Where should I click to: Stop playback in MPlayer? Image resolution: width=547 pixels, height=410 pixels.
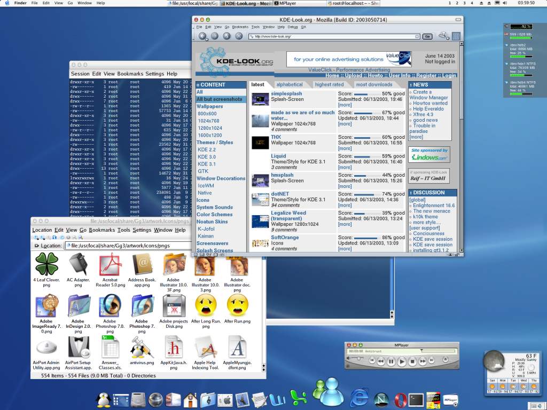[412, 361]
